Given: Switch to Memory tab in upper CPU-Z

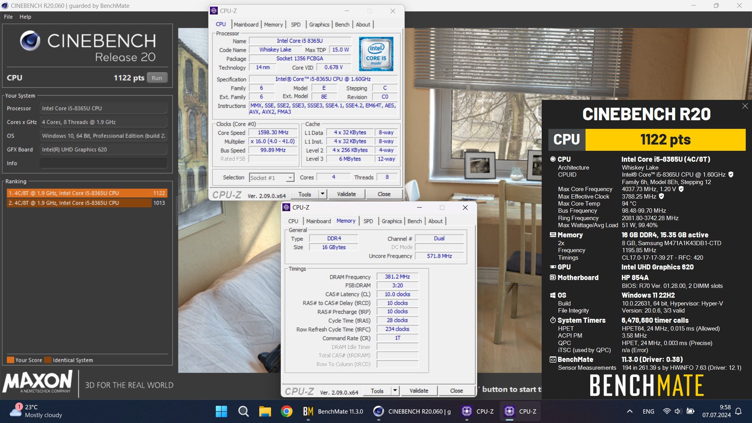Looking at the screenshot, I should [273, 24].
